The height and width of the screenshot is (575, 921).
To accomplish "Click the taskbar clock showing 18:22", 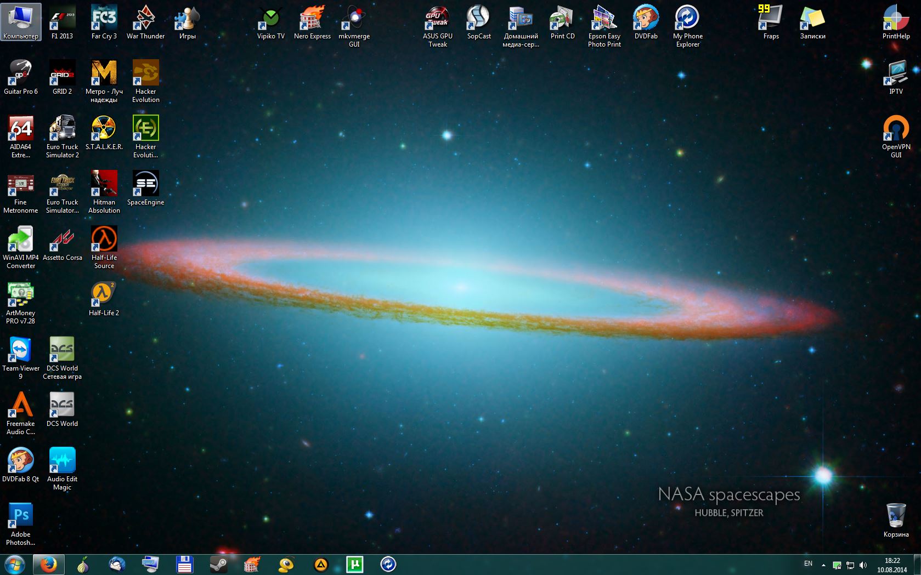I will click(892, 565).
